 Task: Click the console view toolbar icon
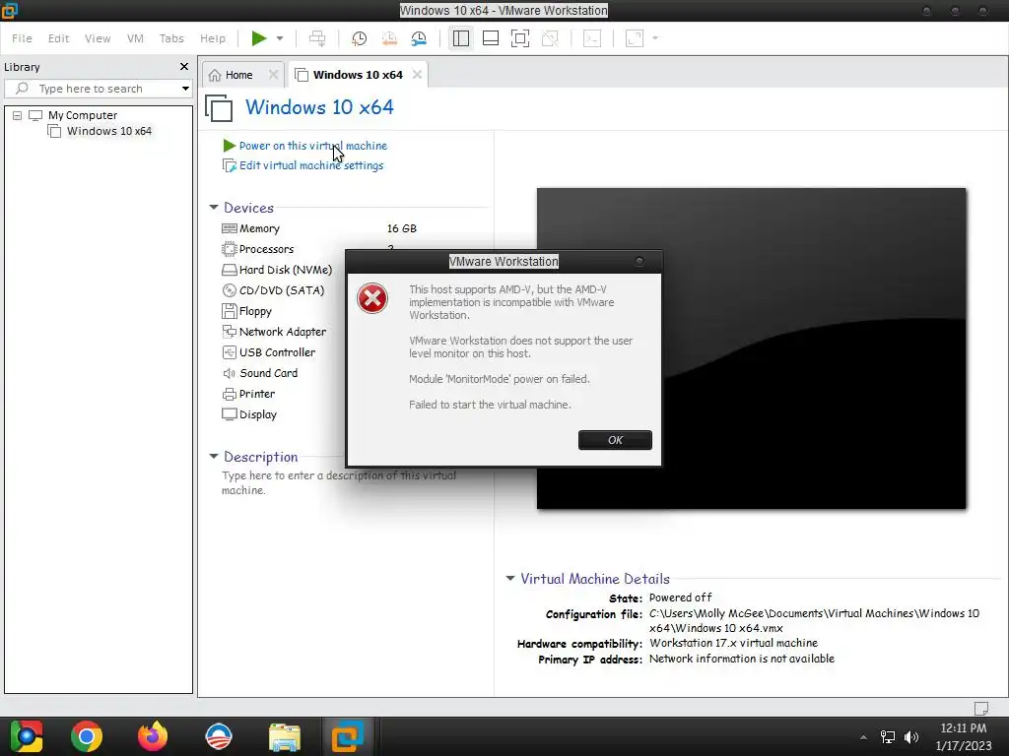click(x=592, y=38)
